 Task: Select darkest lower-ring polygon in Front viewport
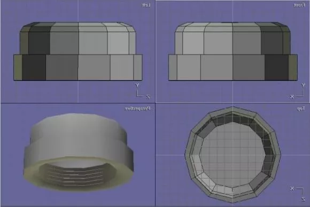(x=276, y=67)
